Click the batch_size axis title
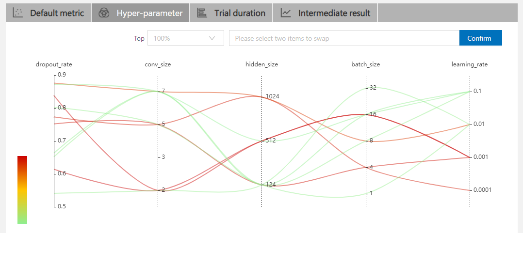 [365, 64]
